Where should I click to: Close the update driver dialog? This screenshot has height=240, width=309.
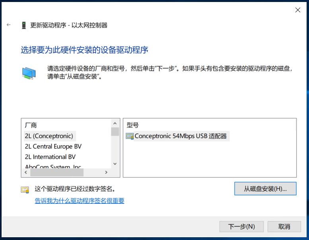click(x=298, y=10)
